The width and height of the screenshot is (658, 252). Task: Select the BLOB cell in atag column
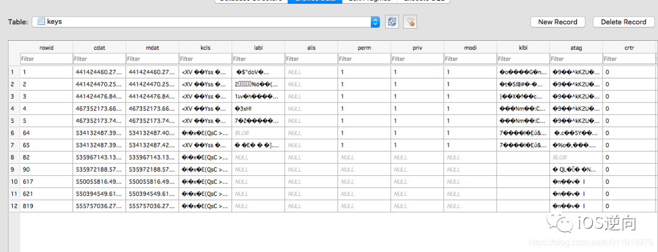tap(576, 157)
